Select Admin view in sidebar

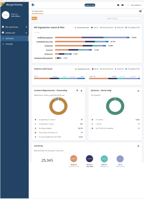[x=10, y=33]
